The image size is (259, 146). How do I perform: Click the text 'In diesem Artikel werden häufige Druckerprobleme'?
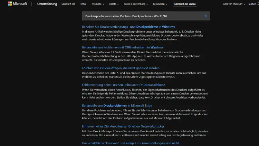tap(113, 31)
